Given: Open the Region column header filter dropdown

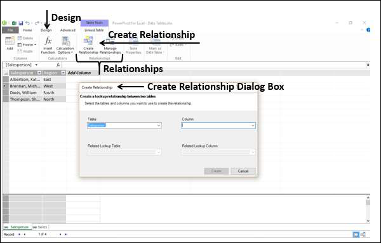Looking at the screenshot, I should coord(63,73).
